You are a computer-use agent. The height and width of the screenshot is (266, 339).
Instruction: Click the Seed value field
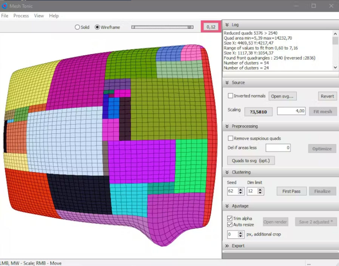[x=233, y=191]
